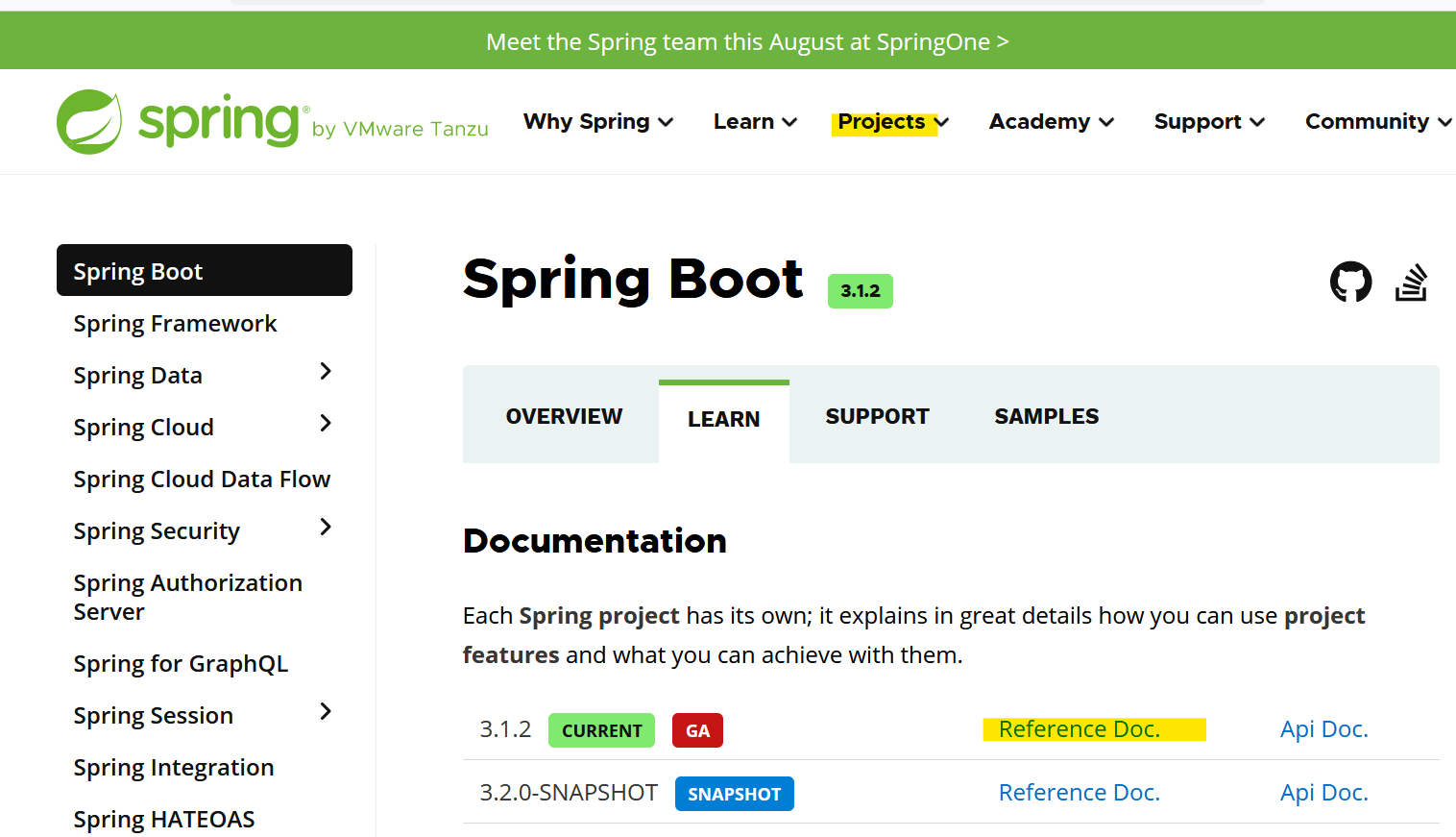Open Api Doc. for 3.2.0-SNAPSHOT

pyautogui.click(x=1323, y=793)
